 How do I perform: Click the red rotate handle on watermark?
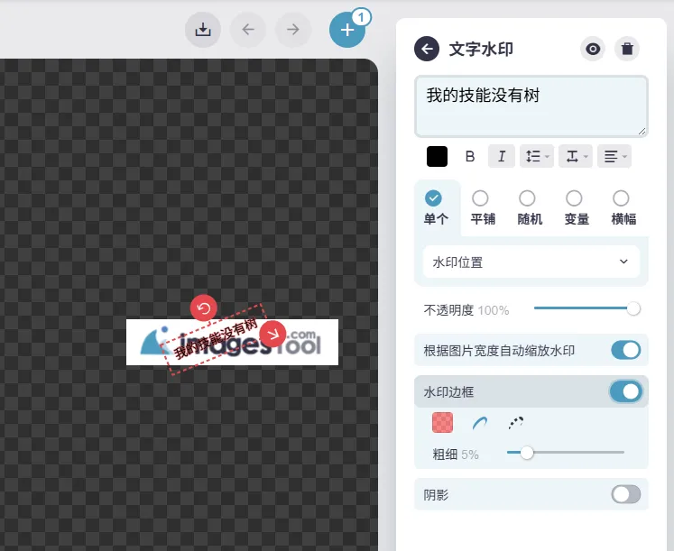pos(204,308)
